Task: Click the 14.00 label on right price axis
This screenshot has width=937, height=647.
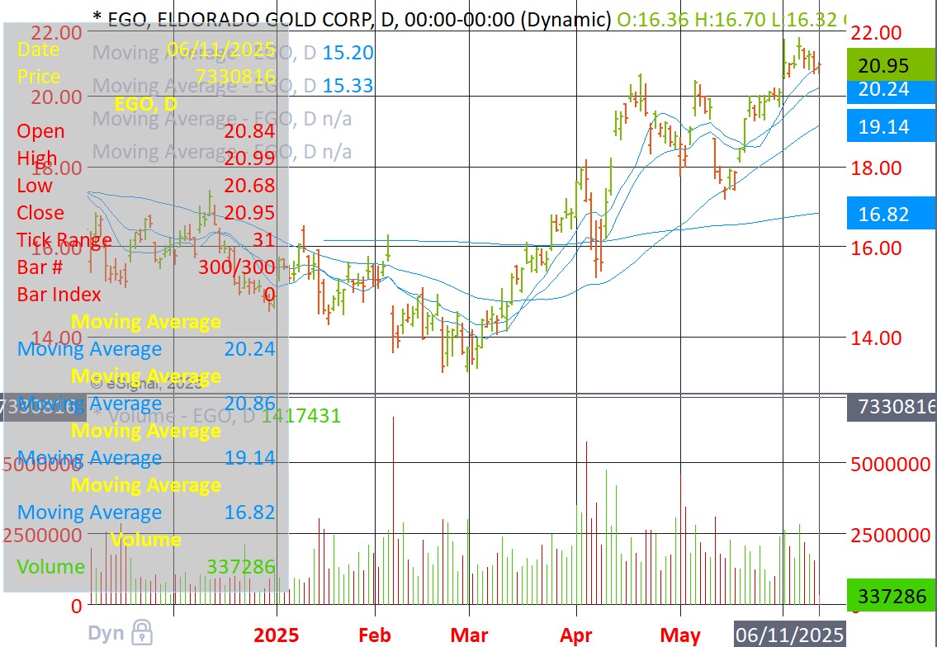Action: tap(876, 338)
